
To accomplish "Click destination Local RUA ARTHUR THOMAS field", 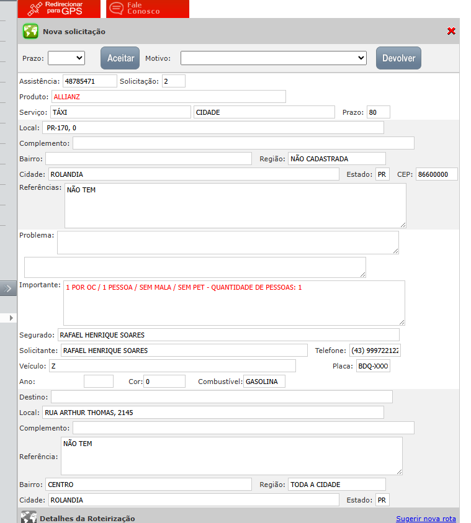I will pyautogui.click(x=213, y=413).
